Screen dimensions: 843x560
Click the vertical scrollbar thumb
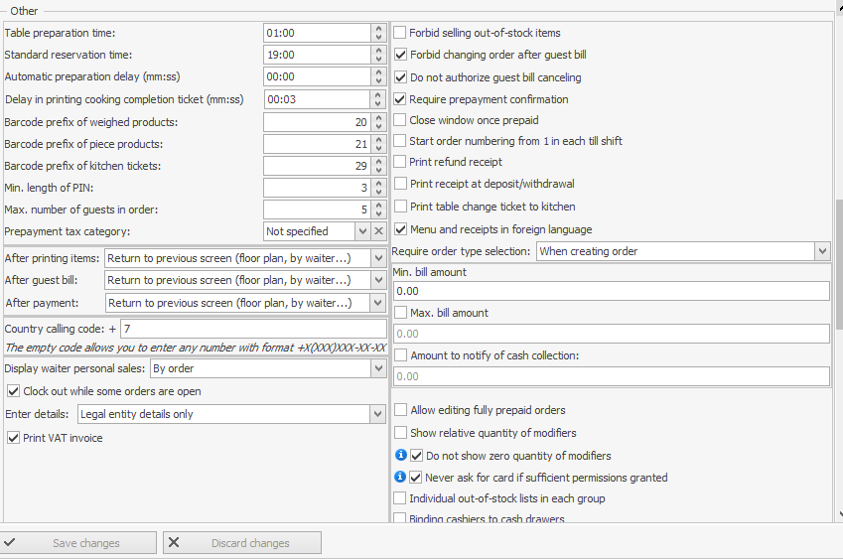(838, 263)
